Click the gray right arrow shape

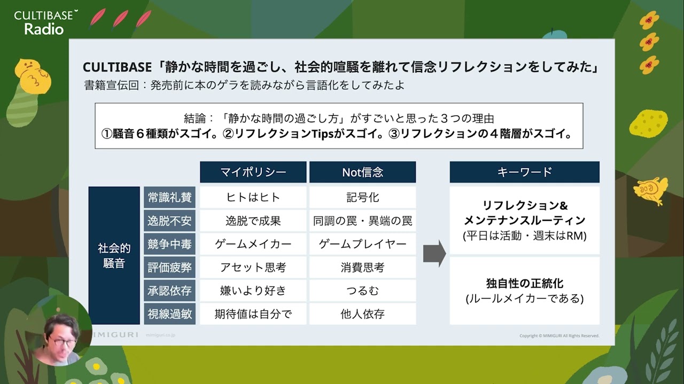pyautogui.click(x=434, y=253)
